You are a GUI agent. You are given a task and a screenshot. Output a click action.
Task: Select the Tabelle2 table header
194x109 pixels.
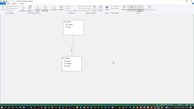[73, 21]
